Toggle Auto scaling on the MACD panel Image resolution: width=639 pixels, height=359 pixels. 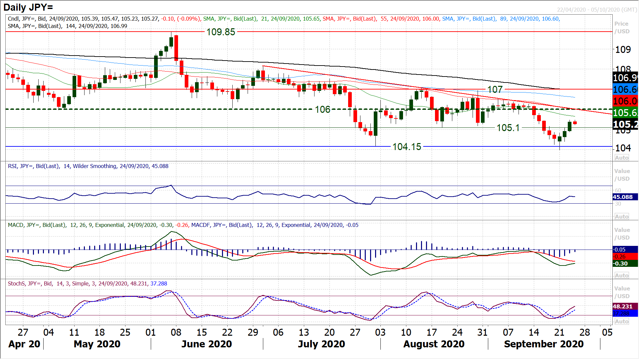[622, 275]
